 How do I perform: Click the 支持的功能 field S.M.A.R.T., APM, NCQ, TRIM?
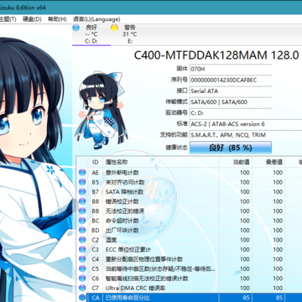246,135
